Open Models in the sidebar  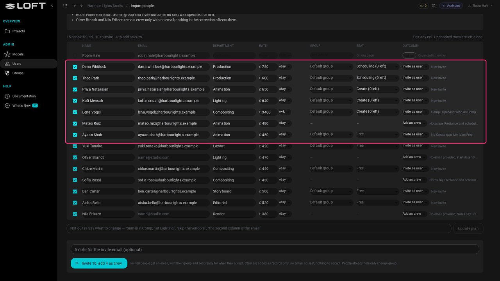tap(29, 54)
